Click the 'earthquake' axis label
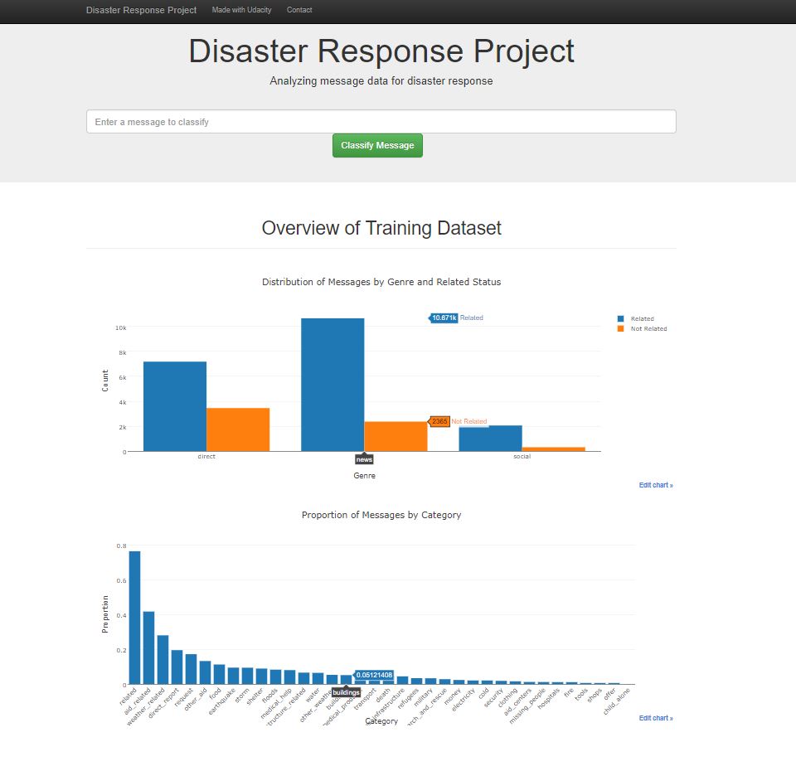796x776 pixels. 222,701
